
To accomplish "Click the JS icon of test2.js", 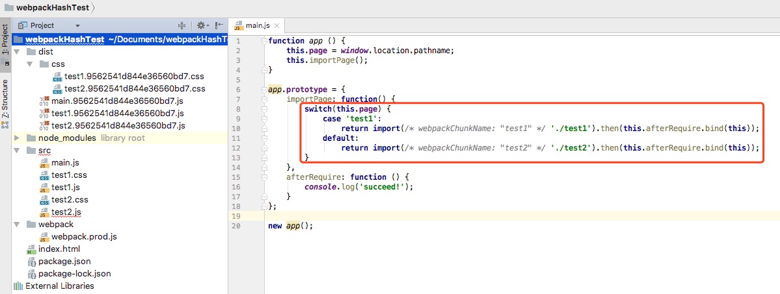I will (44, 212).
